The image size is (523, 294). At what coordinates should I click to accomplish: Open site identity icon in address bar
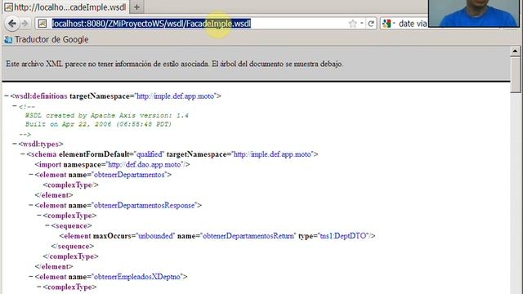(x=42, y=24)
